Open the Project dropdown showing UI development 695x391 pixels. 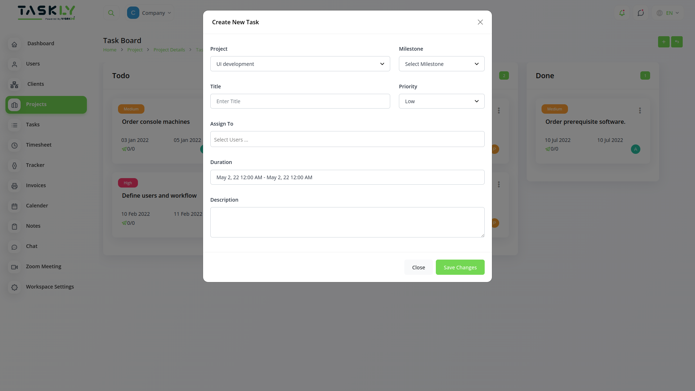(300, 64)
